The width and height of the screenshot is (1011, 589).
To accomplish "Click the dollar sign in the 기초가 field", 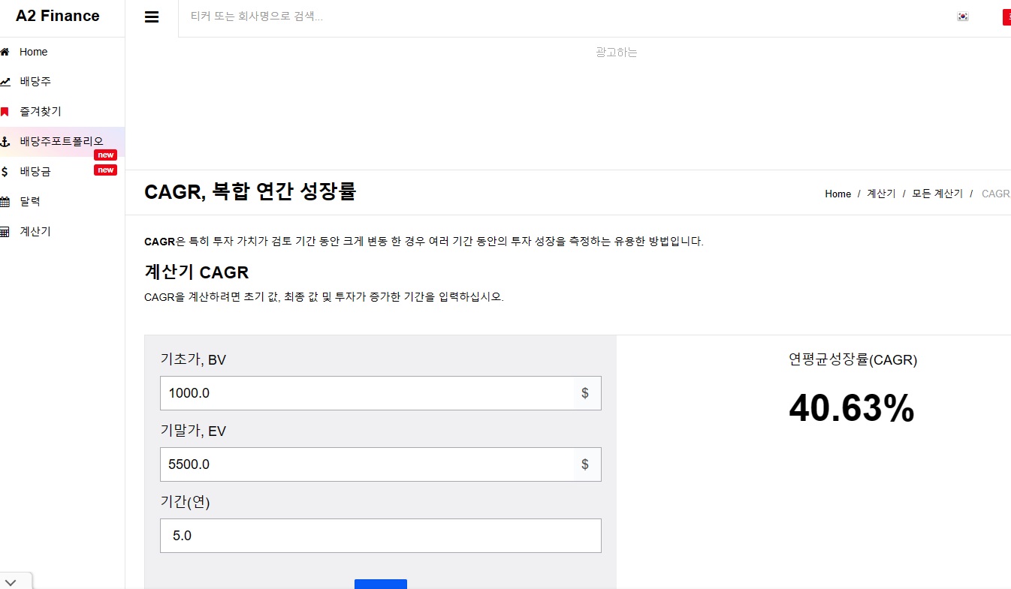I will [585, 392].
